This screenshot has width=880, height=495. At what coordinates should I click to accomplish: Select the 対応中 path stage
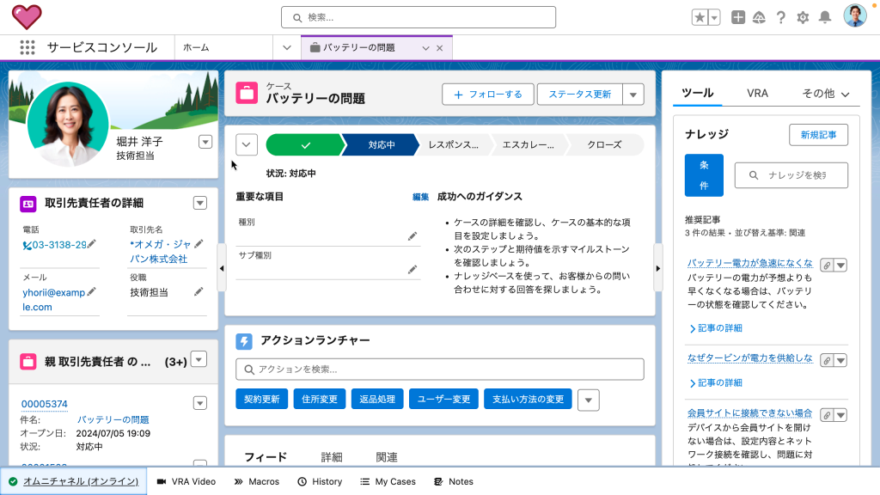pos(381,144)
